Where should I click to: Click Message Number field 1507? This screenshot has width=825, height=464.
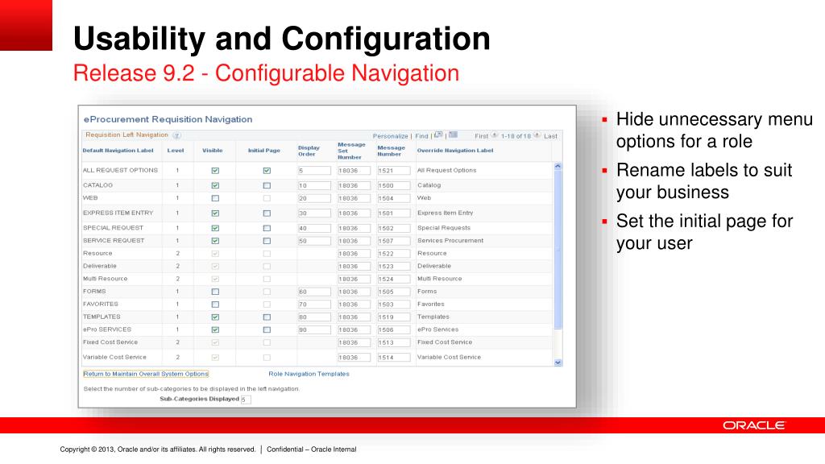pos(393,241)
